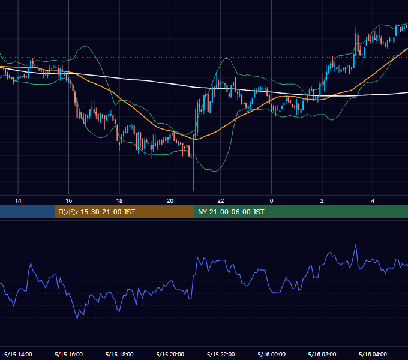Click the 22 hour axis label
408x360 pixels.
tap(221, 201)
